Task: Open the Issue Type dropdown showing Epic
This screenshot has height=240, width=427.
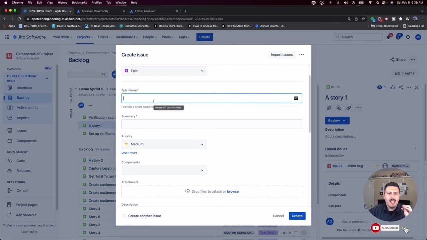Action: pyautogui.click(x=164, y=71)
